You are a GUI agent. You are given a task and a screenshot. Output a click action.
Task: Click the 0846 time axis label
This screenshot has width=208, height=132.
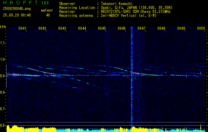pyautogui.click(x=122, y=28)
